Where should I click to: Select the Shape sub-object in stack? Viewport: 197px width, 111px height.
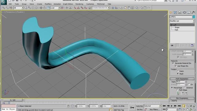point(177,27)
